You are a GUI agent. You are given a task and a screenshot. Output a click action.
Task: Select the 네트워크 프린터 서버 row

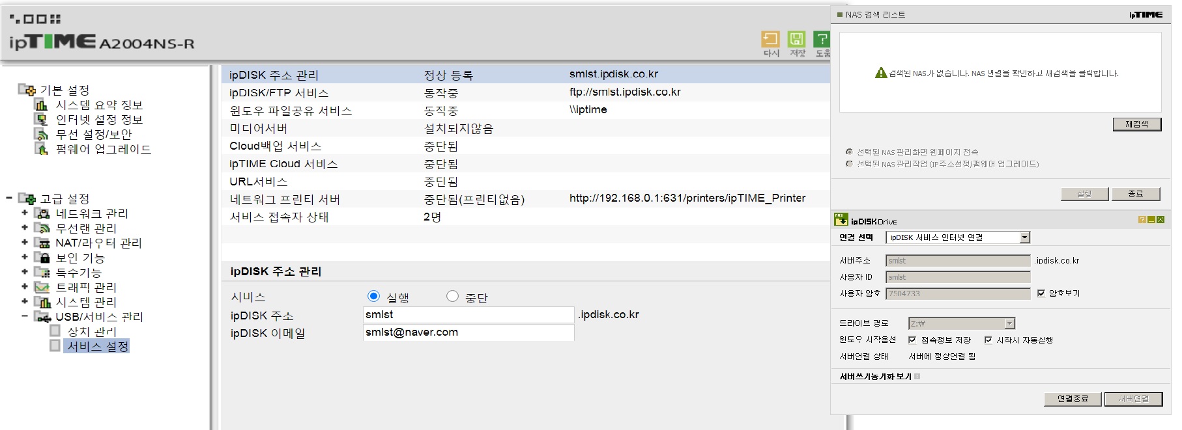pyautogui.click(x=526, y=199)
